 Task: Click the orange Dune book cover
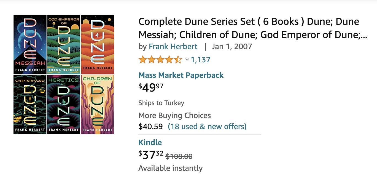point(98,45)
